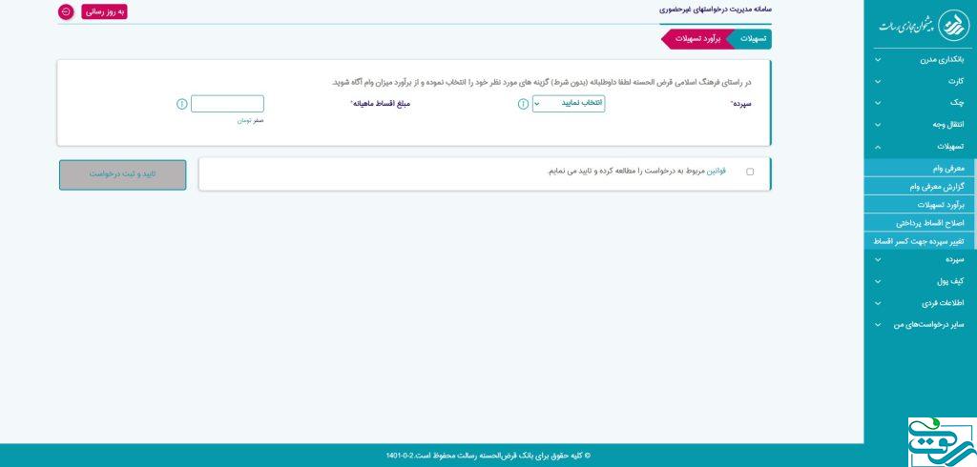The image size is (977, 467).
Task: Open اصلاح اقساط پرداختی sidebar item
Action: click(920, 223)
